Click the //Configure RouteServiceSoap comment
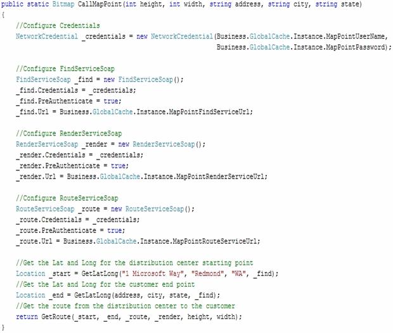Viewport: 393px width, 333px height. [67, 198]
